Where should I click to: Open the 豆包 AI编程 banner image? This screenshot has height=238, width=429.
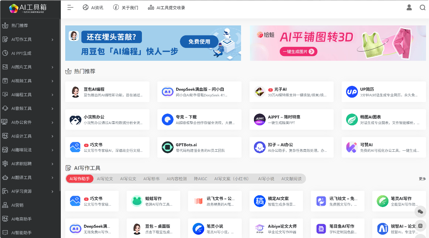153,43
